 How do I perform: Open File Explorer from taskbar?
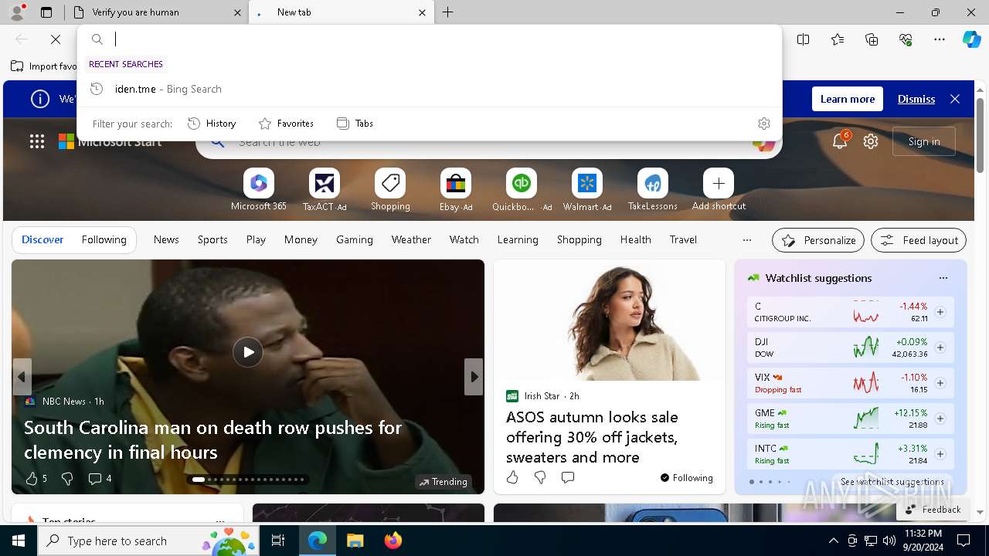pos(355,541)
